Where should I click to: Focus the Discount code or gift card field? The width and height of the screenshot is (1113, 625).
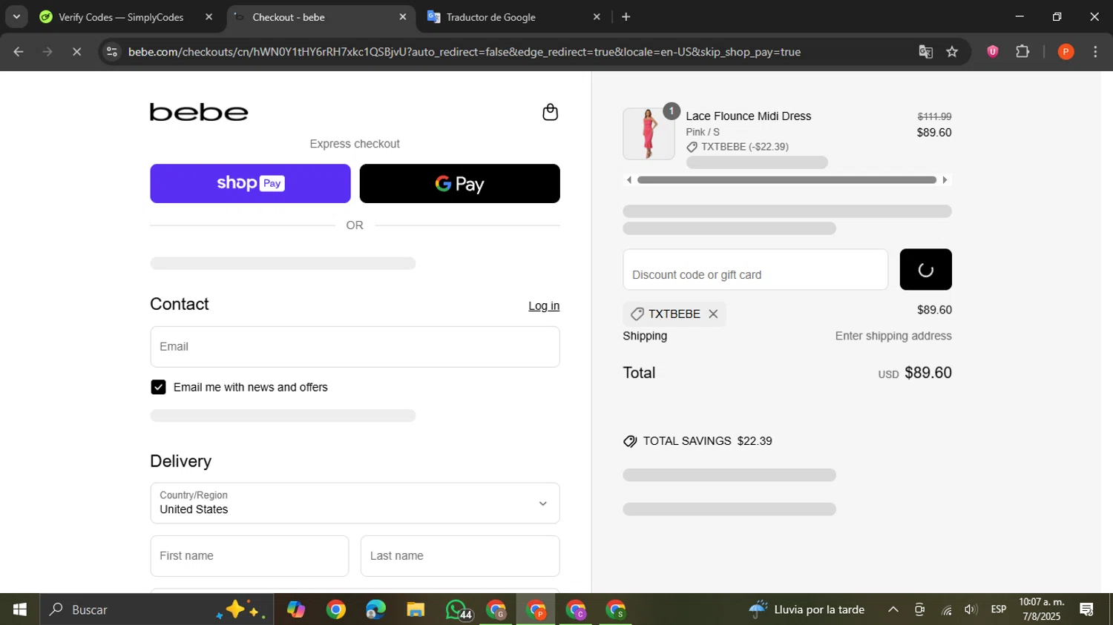(755, 269)
